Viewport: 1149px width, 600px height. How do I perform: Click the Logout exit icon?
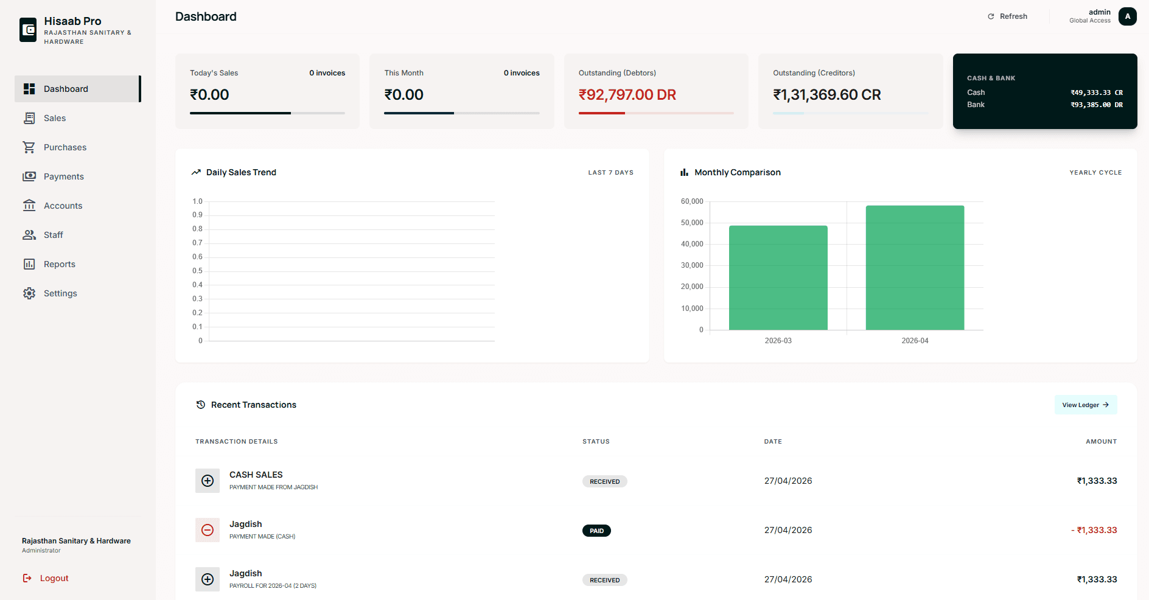click(27, 578)
